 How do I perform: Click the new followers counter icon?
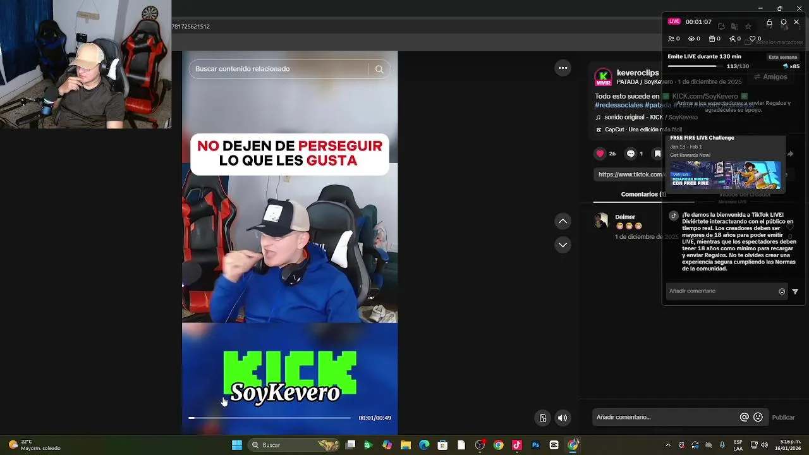point(732,39)
